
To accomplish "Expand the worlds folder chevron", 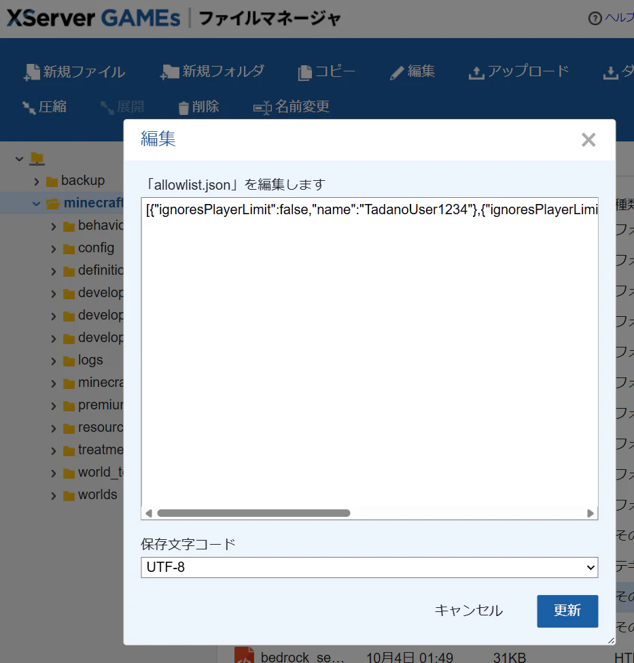I will pos(53,496).
